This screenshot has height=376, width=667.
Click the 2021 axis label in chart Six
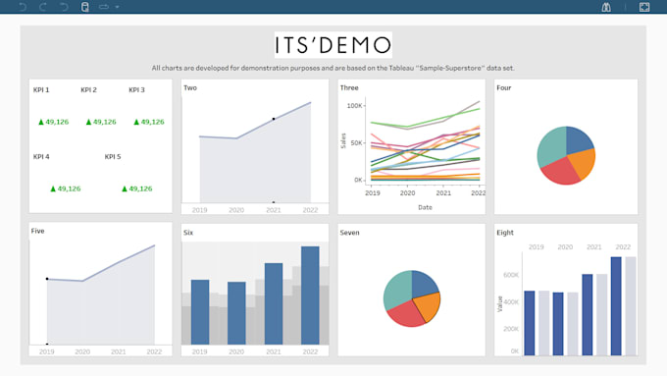274,351
